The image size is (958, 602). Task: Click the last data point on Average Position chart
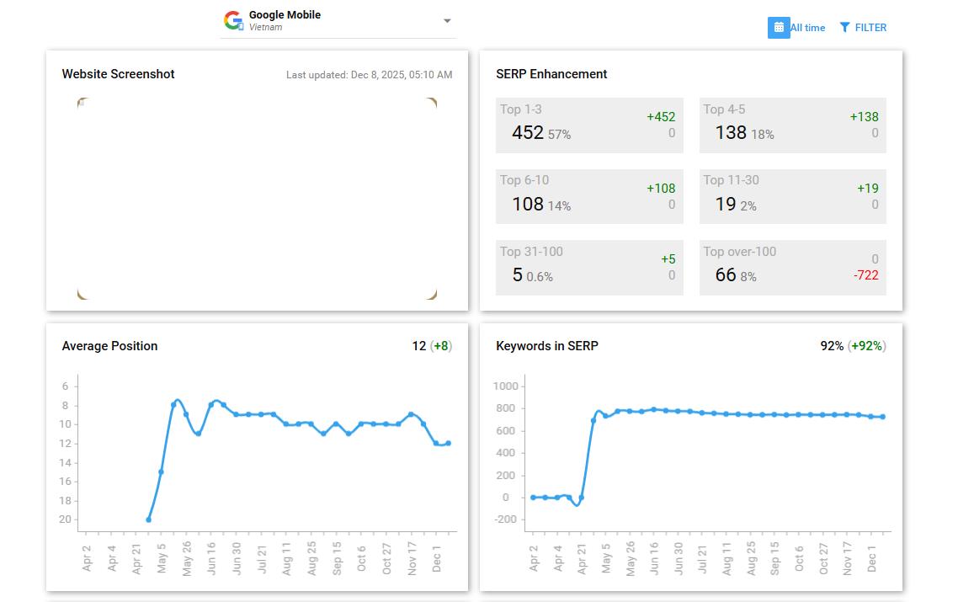tap(449, 443)
